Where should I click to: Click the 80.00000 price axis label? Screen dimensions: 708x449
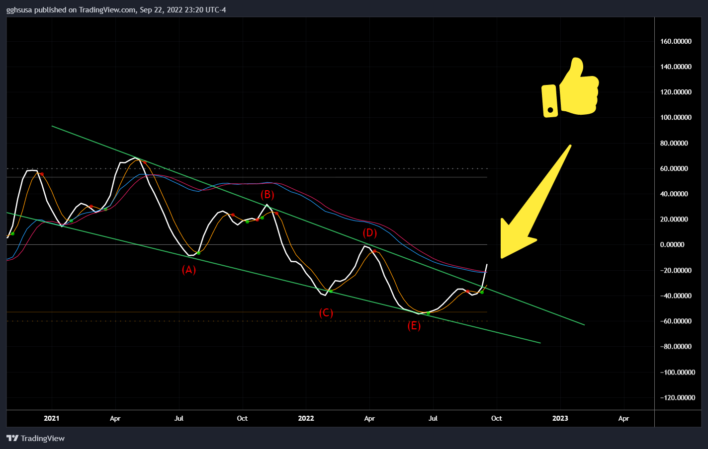tap(674, 143)
